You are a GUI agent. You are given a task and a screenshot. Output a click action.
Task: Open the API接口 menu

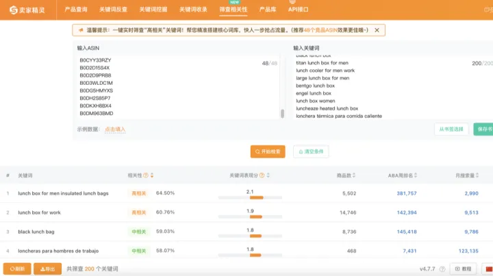298,10
